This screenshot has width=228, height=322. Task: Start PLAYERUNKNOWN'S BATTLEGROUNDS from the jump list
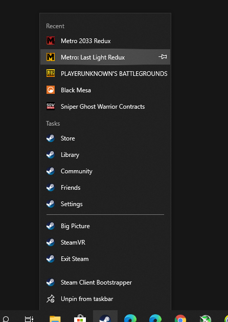tap(105, 73)
